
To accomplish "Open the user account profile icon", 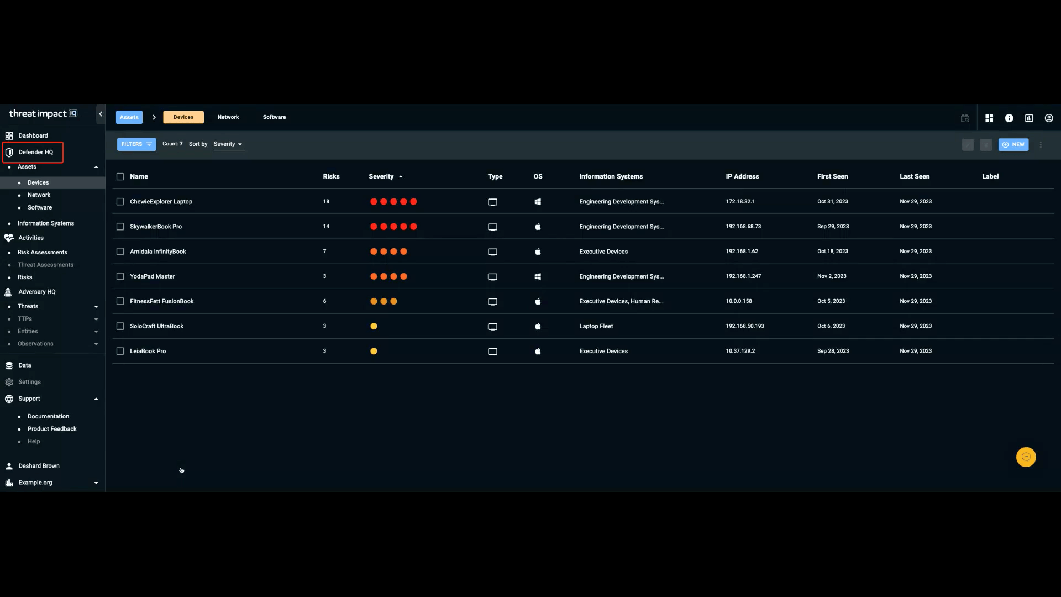I will click(x=1049, y=118).
